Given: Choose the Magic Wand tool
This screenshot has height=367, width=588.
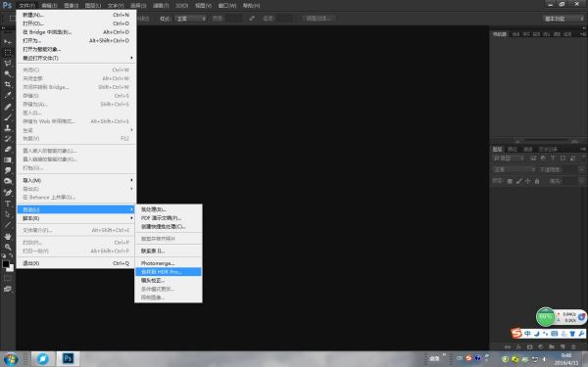Looking at the screenshot, I should tap(8, 73).
